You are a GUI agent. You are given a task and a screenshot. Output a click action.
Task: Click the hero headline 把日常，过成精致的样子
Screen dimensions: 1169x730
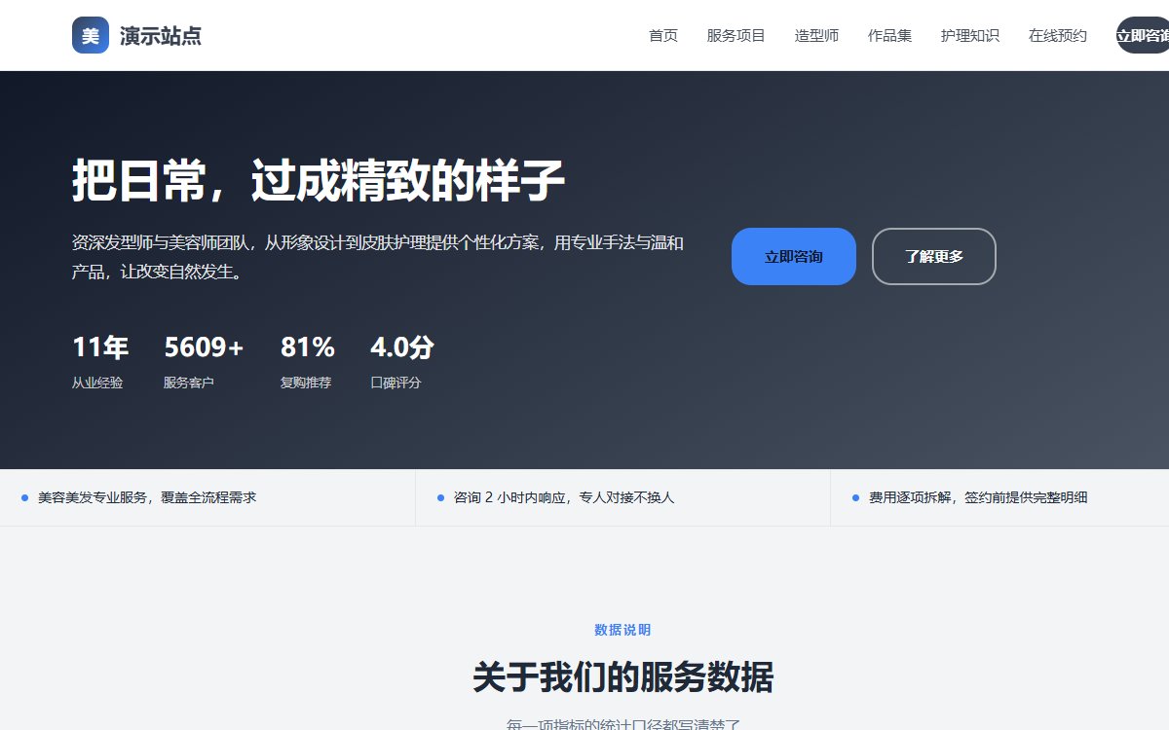pos(319,180)
